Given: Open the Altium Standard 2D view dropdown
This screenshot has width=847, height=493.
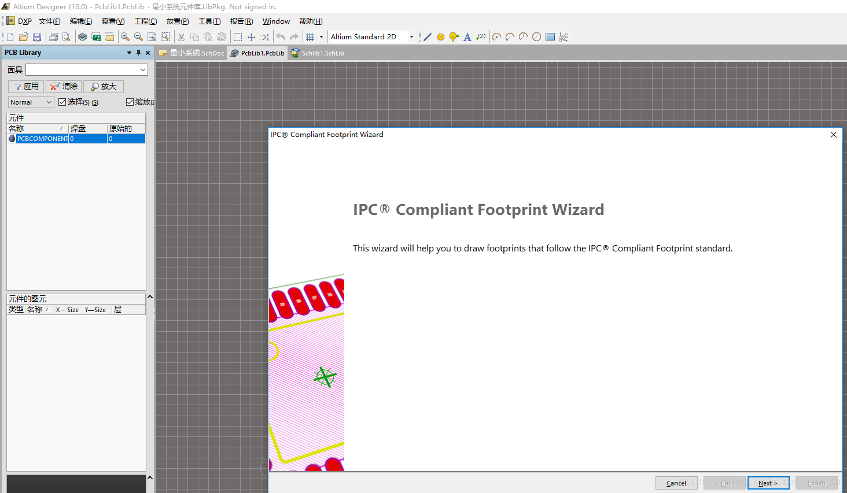Looking at the screenshot, I should pyautogui.click(x=411, y=37).
